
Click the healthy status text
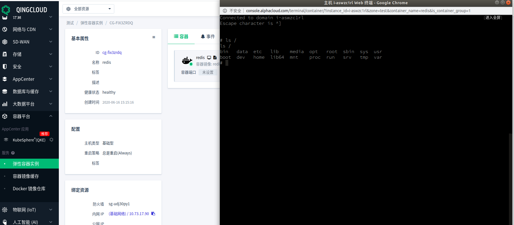(109, 92)
